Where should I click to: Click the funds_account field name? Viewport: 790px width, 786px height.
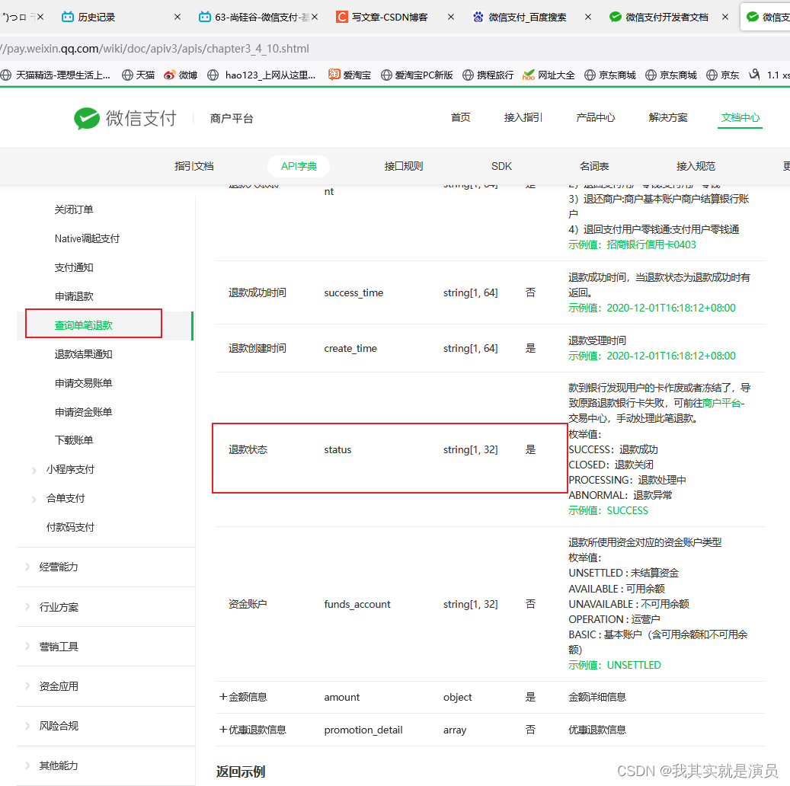pyautogui.click(x=357, y=604)
